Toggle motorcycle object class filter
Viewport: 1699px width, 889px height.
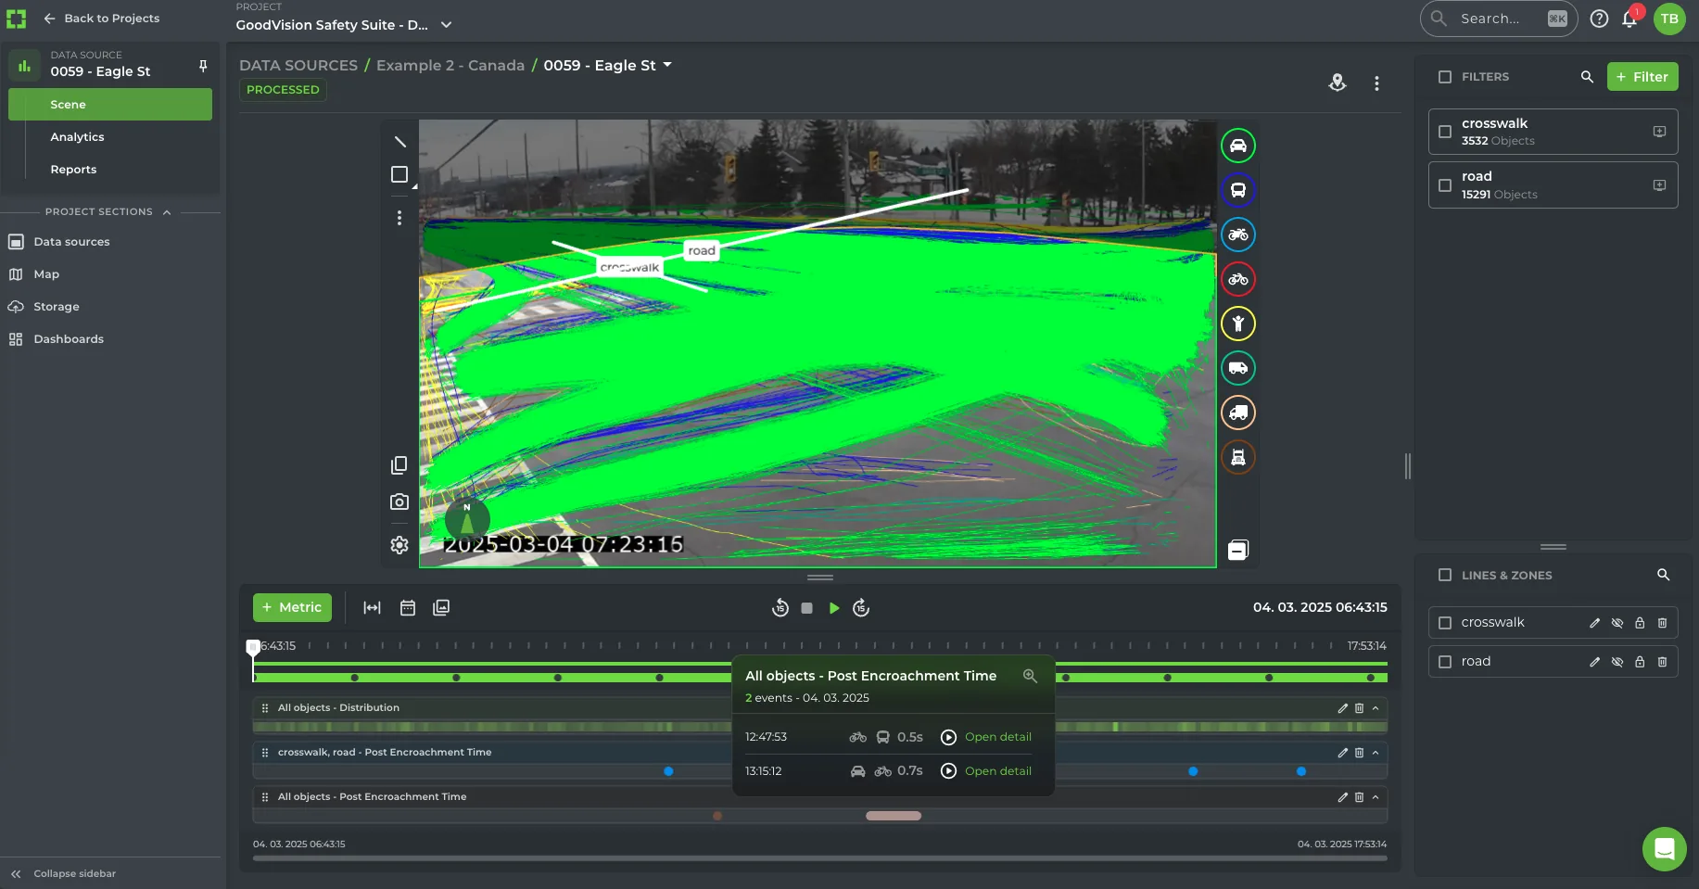tap(1238, 235)
